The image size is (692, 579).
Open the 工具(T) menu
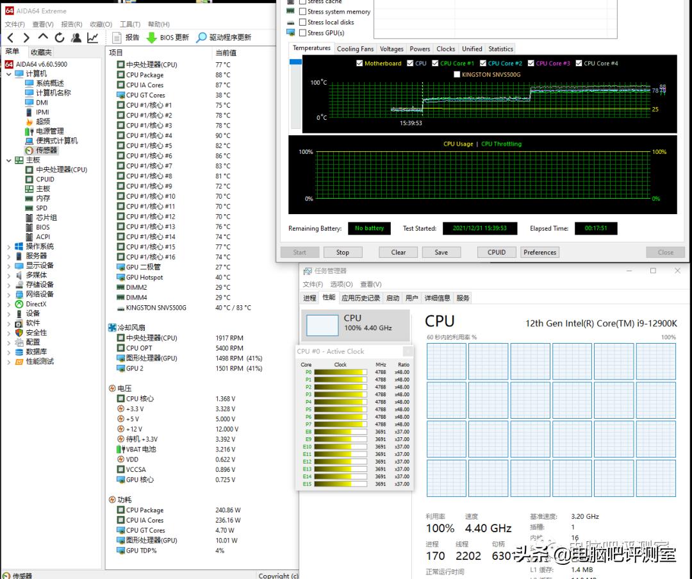click(x=130, y=24)
